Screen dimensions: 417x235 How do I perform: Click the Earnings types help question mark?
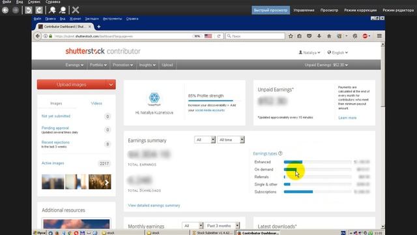[280, 153]
